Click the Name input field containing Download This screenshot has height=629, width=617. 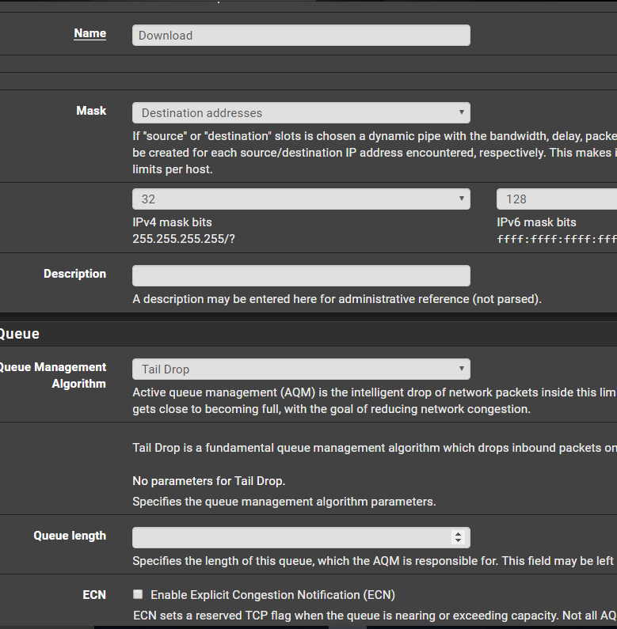tap(301, 36)
